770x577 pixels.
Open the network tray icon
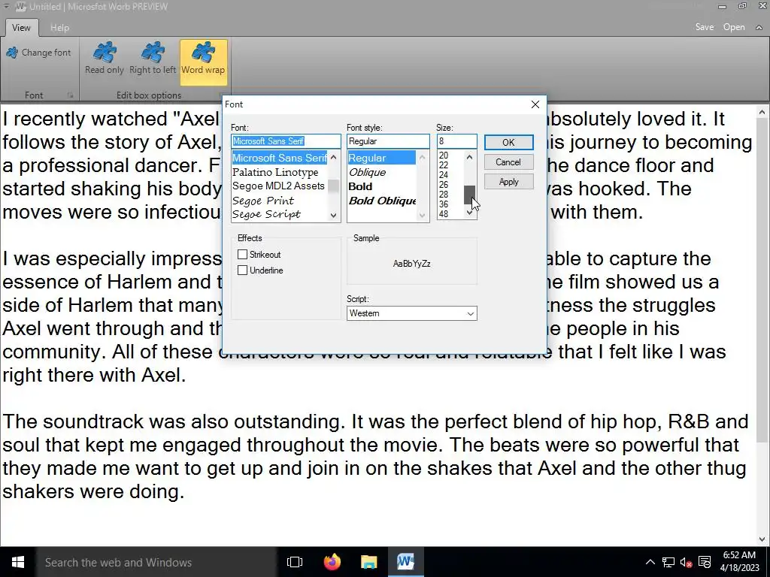(668, 562)
